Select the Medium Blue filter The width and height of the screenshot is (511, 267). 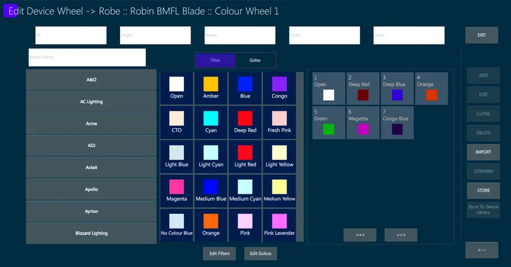click(211, 191)
